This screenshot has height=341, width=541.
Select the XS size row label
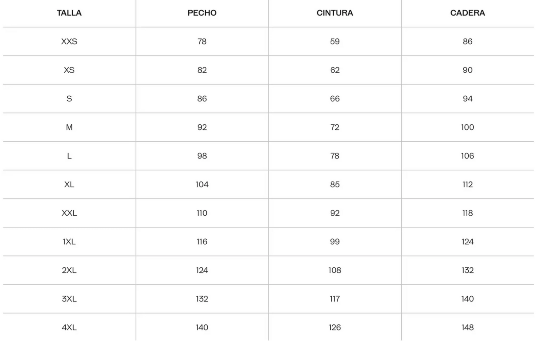click(x=69, y=70)
